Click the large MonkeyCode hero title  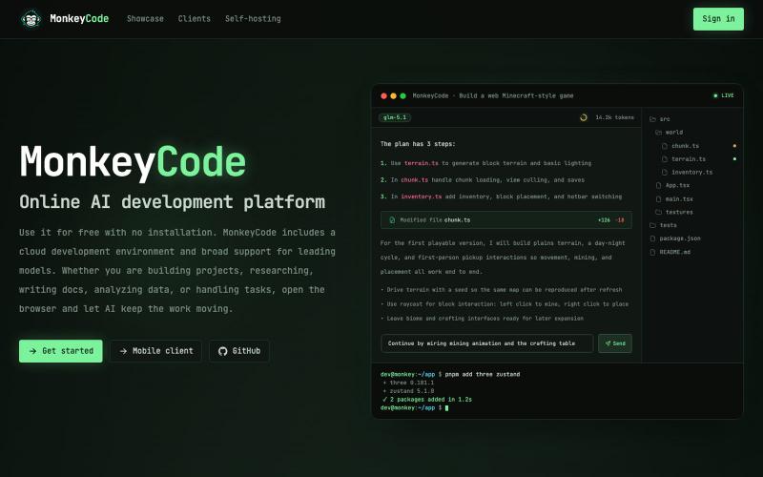(x=133, y=162)
